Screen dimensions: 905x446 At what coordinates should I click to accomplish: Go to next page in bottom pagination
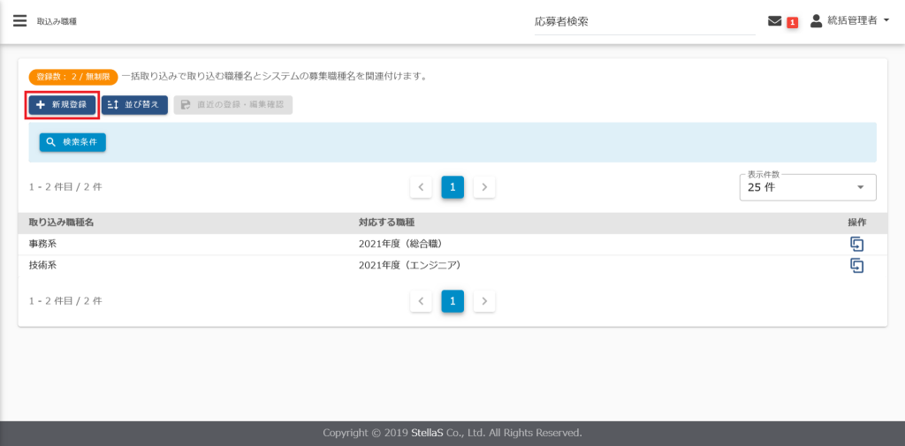pos(484,301)
